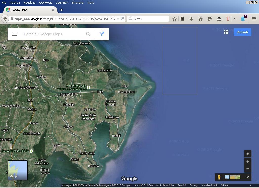Screen dimensions: 259x188
Task: Click the Ghostery ghost icon
Action: click(x=243, y=19)
